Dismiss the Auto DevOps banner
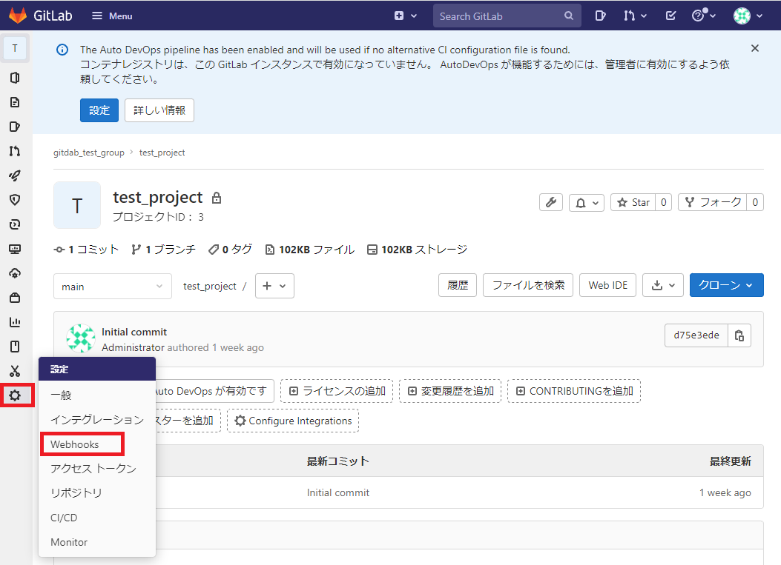This screenshot has height=565, width=781. 755,48
